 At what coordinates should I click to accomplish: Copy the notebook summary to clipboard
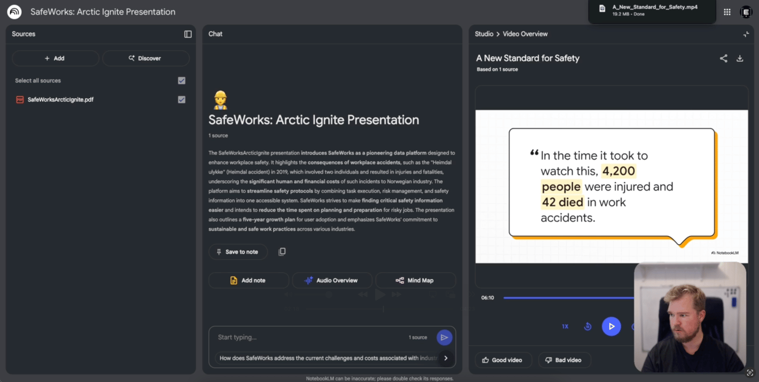[x=282, y=251]
